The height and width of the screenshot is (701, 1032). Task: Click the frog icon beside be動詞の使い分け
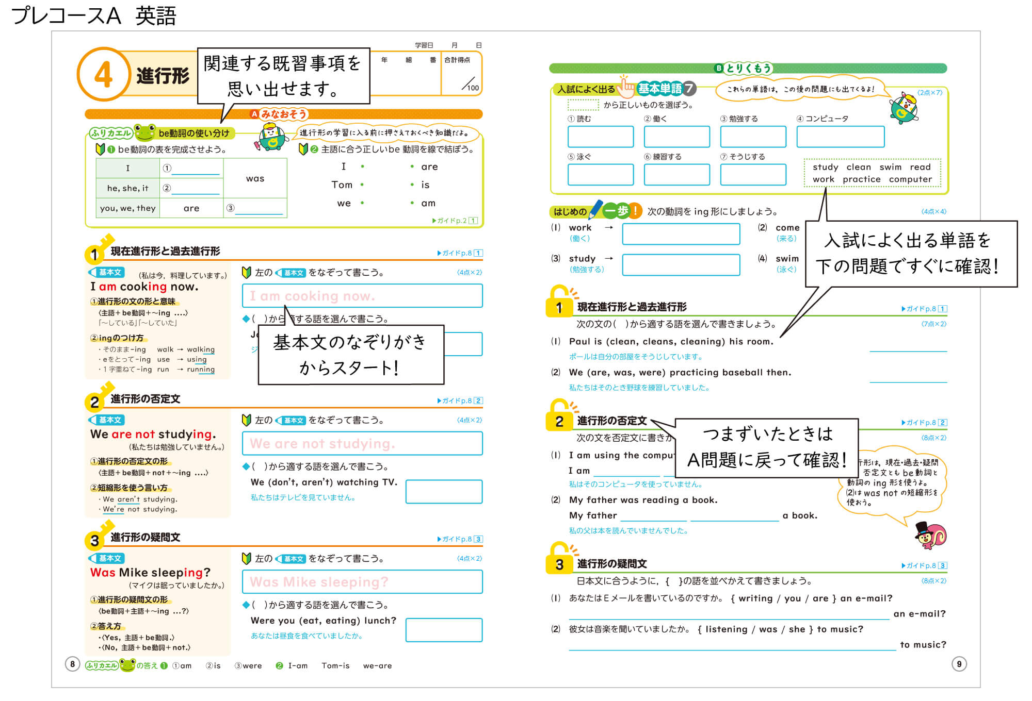coord(144,132)
